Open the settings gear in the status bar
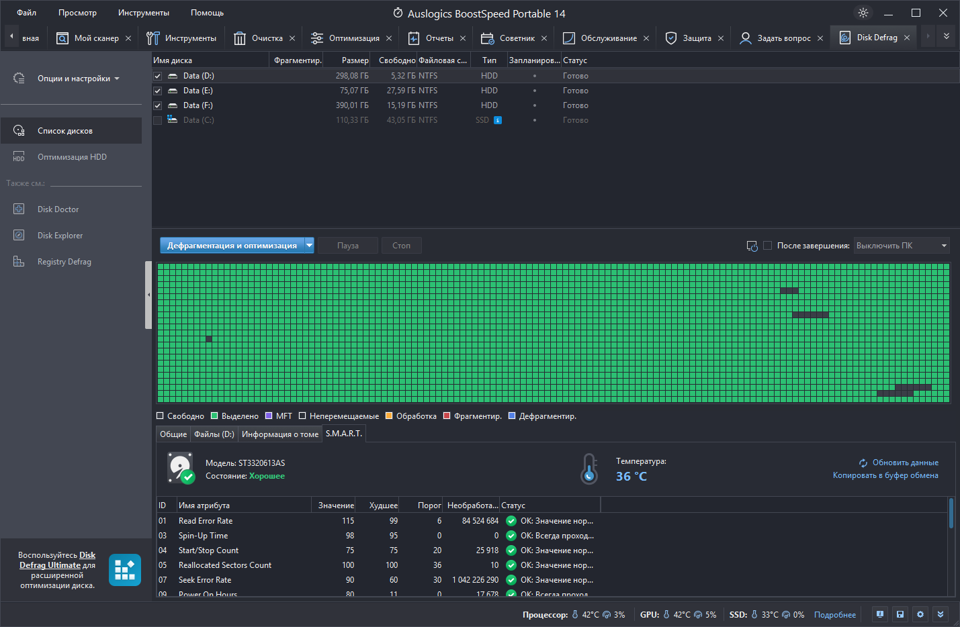The height and width of the screenshot is (627, 960). 920,614
